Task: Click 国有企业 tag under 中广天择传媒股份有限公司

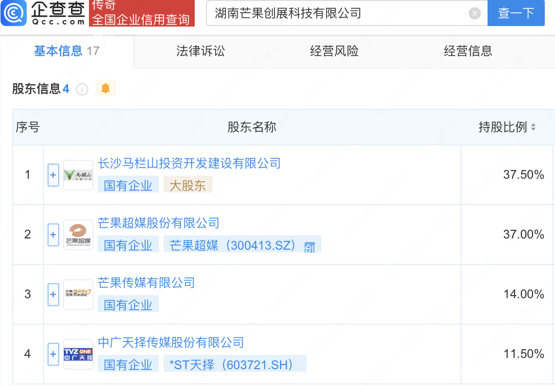Action: click(128, 364)
